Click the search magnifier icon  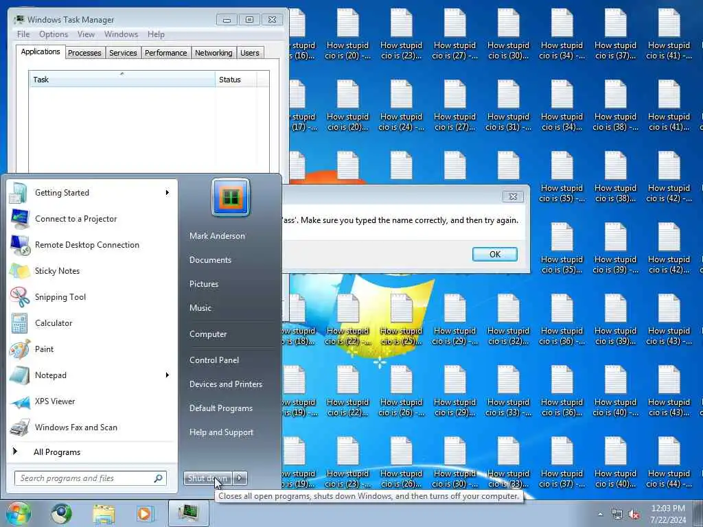point(158,478)
